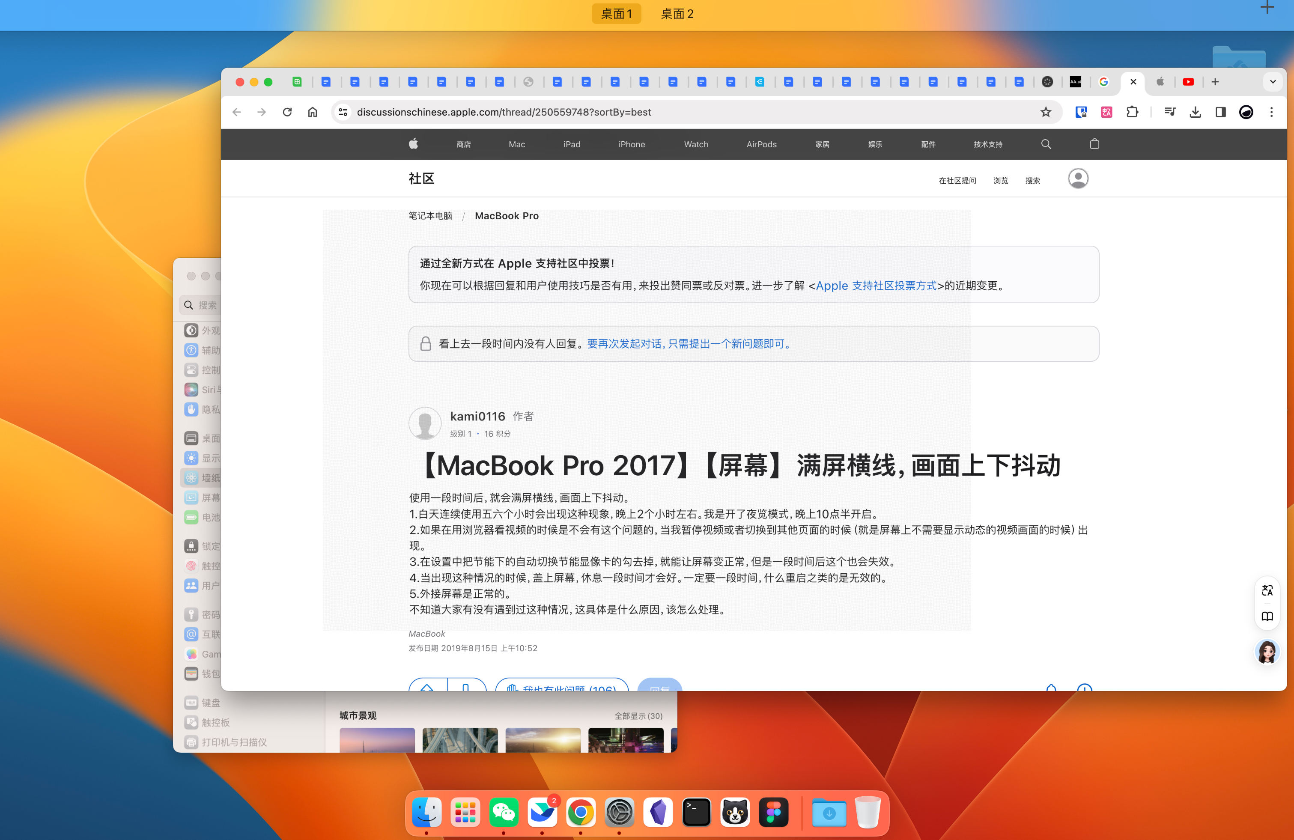Switch to the YouTube tab

(x=1188, y=82)
